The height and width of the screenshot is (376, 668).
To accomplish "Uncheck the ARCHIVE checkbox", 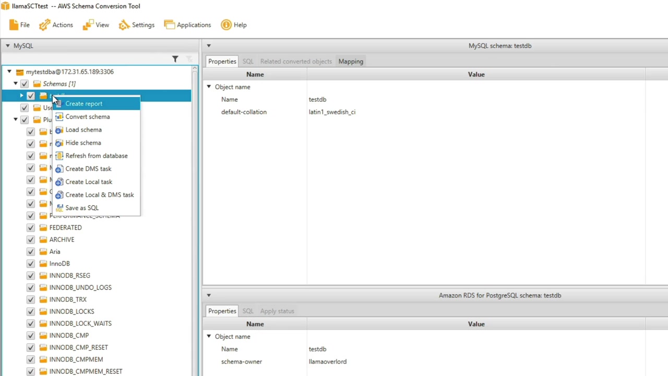I will pyautogui.click(x=31, y=240).
